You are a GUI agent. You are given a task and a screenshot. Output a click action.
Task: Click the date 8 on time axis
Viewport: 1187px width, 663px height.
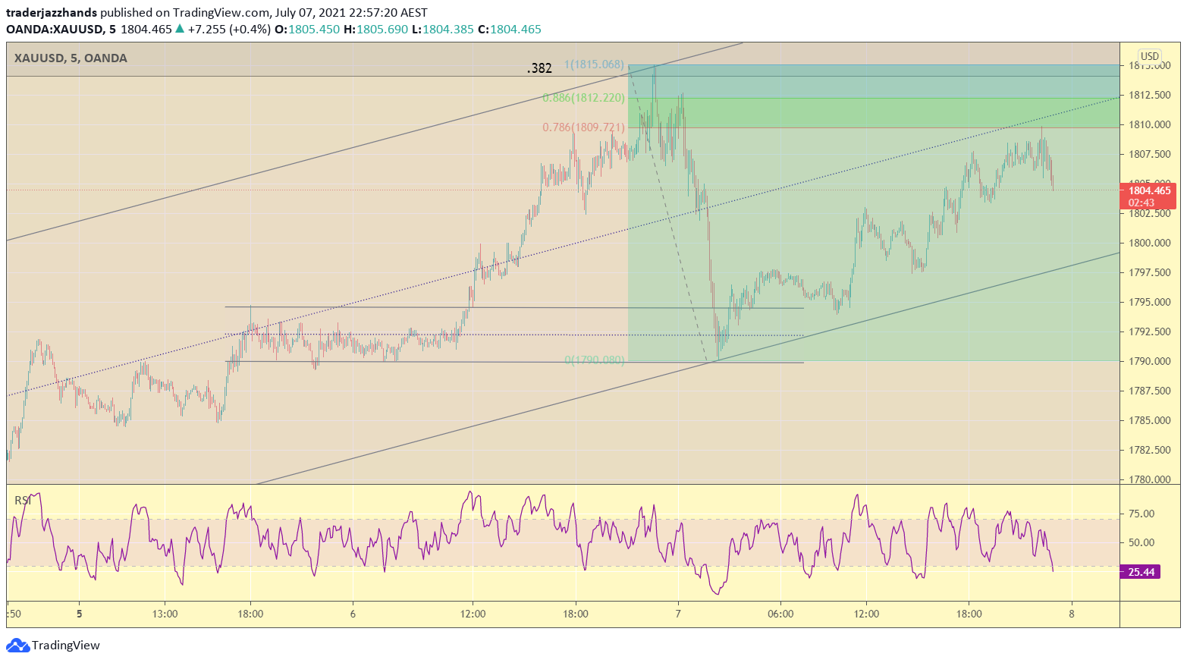(x=1072, y=614)
